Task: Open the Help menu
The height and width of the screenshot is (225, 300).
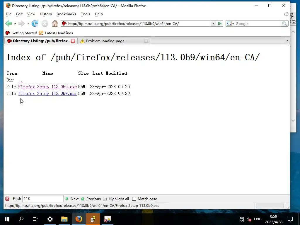Action: pyautogui.click(x=99, y=14)
